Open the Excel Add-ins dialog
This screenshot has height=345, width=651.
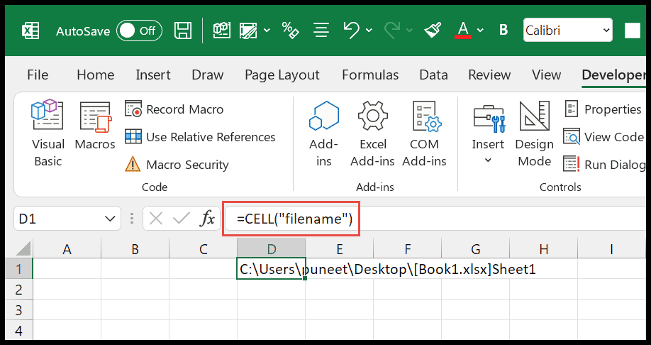pos(372,133)
